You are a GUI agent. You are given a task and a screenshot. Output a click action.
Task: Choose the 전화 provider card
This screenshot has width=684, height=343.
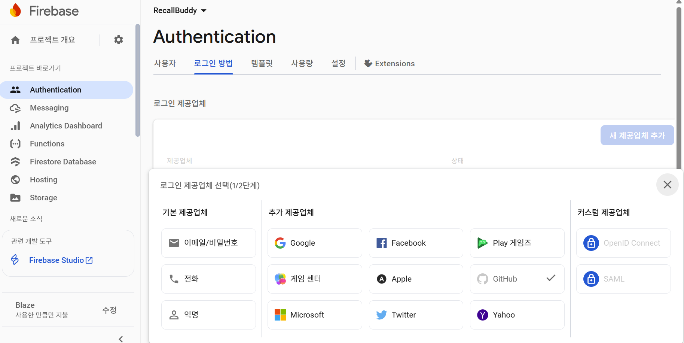coord(208,279)
